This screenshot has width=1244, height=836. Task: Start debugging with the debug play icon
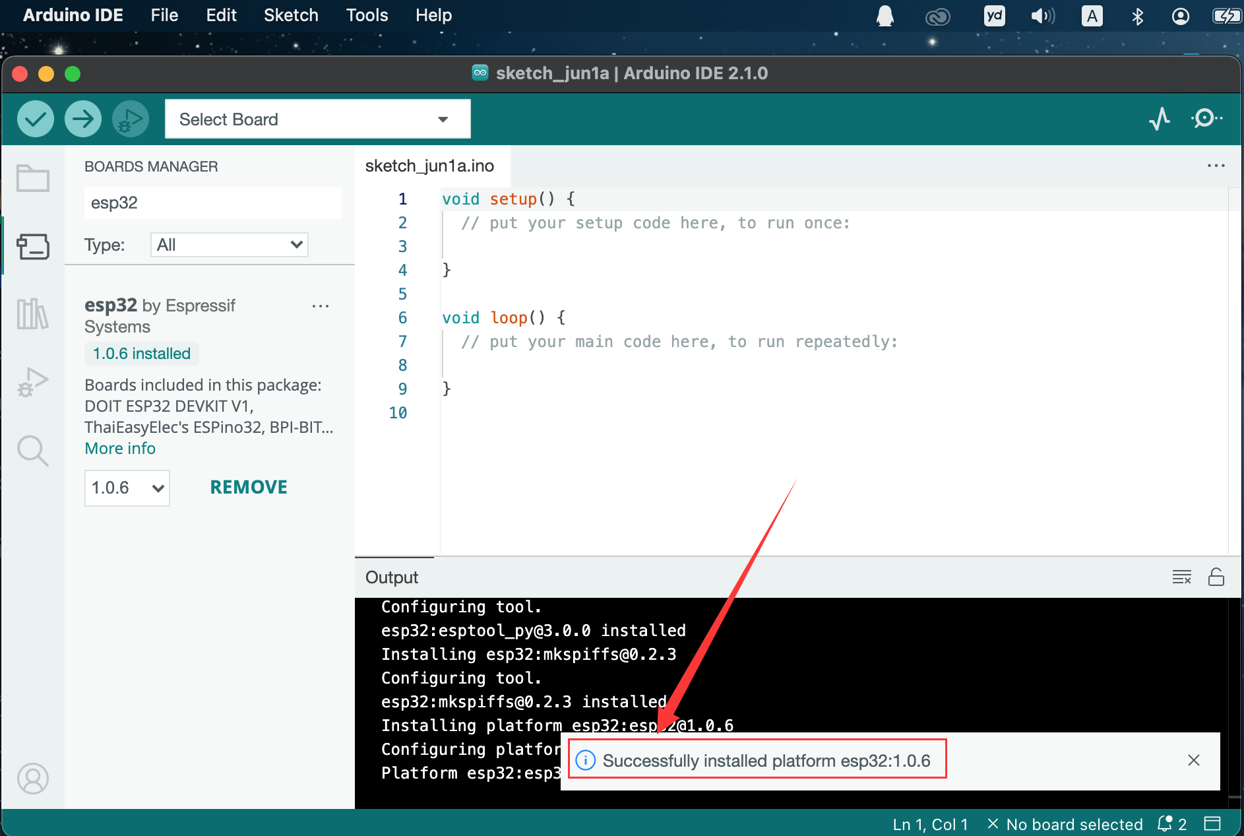(131, 119)
